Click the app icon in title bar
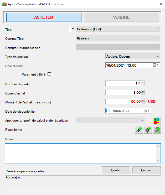 point(4,4)
